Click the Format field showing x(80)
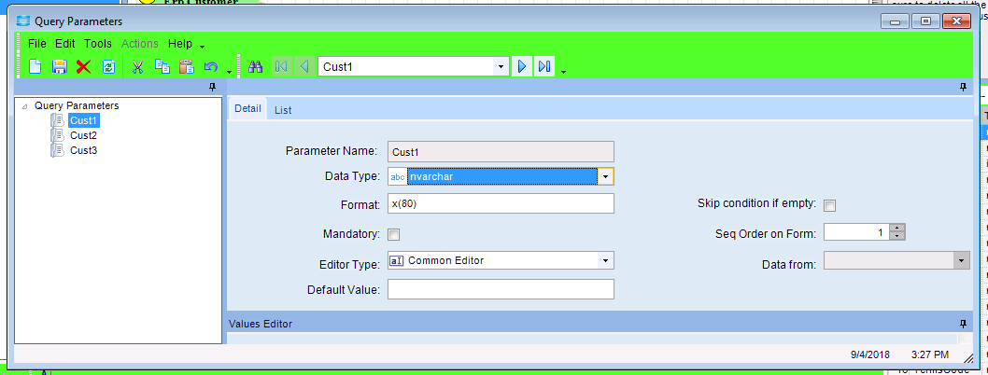 pyautogui.click(x=501, y=204)
